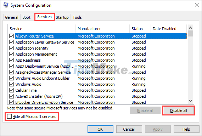Viewport: 202px width, 136px height.
Task: Switch to the General tab
Action: click(x=12, y=17)
